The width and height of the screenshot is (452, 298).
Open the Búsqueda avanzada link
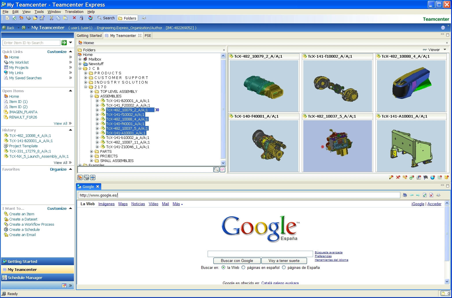click(328, 252)
